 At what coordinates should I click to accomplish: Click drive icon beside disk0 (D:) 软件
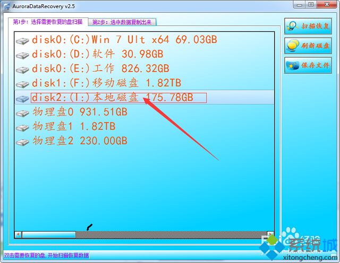(22, 55)
